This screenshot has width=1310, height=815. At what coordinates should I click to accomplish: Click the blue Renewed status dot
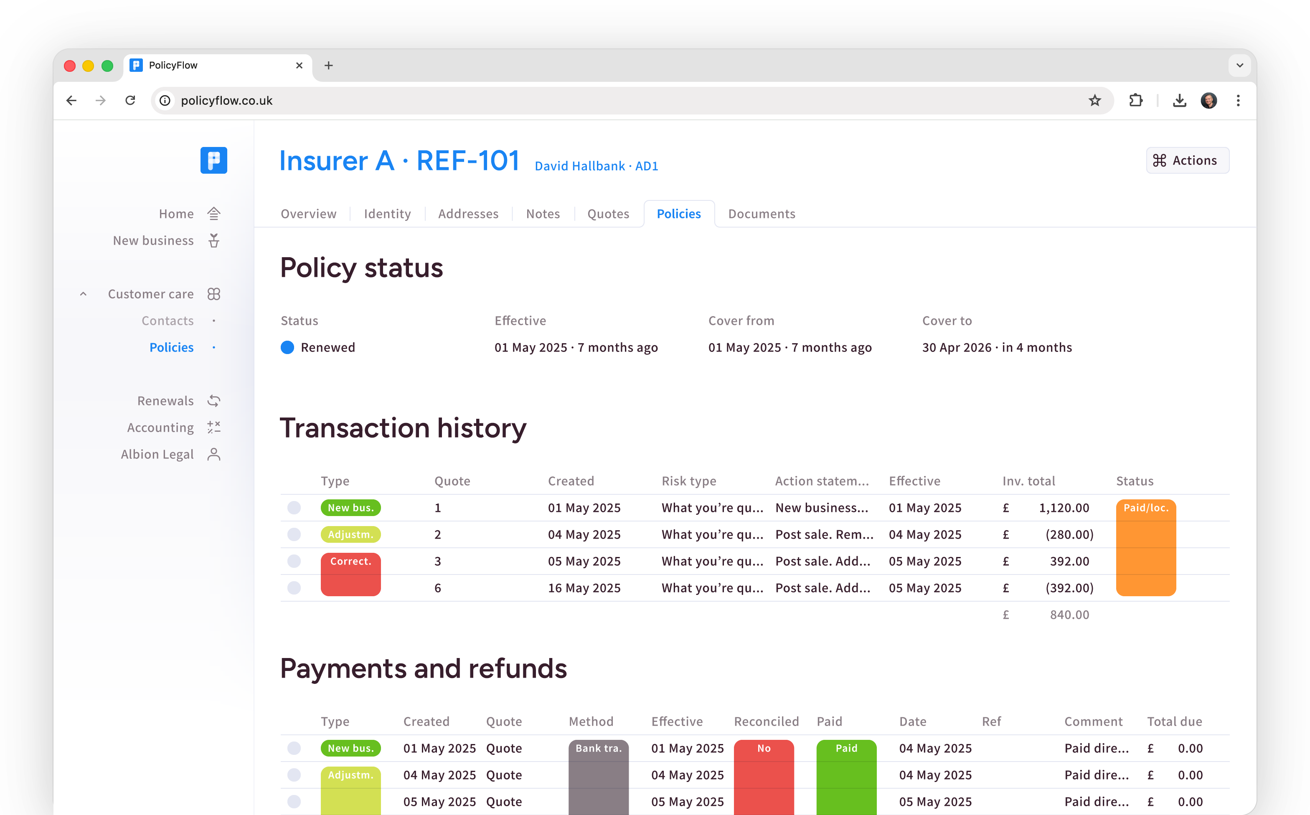(287, 348)
